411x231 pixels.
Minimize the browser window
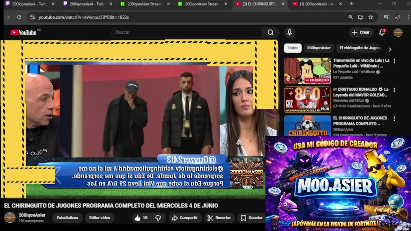pyautogui.click(x=380, y=4)
